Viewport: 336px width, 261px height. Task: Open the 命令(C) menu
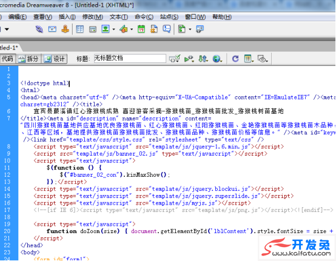144,17
